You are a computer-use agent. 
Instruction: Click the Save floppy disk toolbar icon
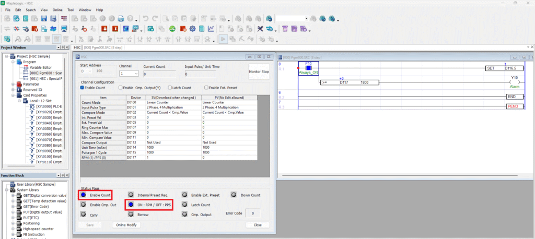[44, 19]
